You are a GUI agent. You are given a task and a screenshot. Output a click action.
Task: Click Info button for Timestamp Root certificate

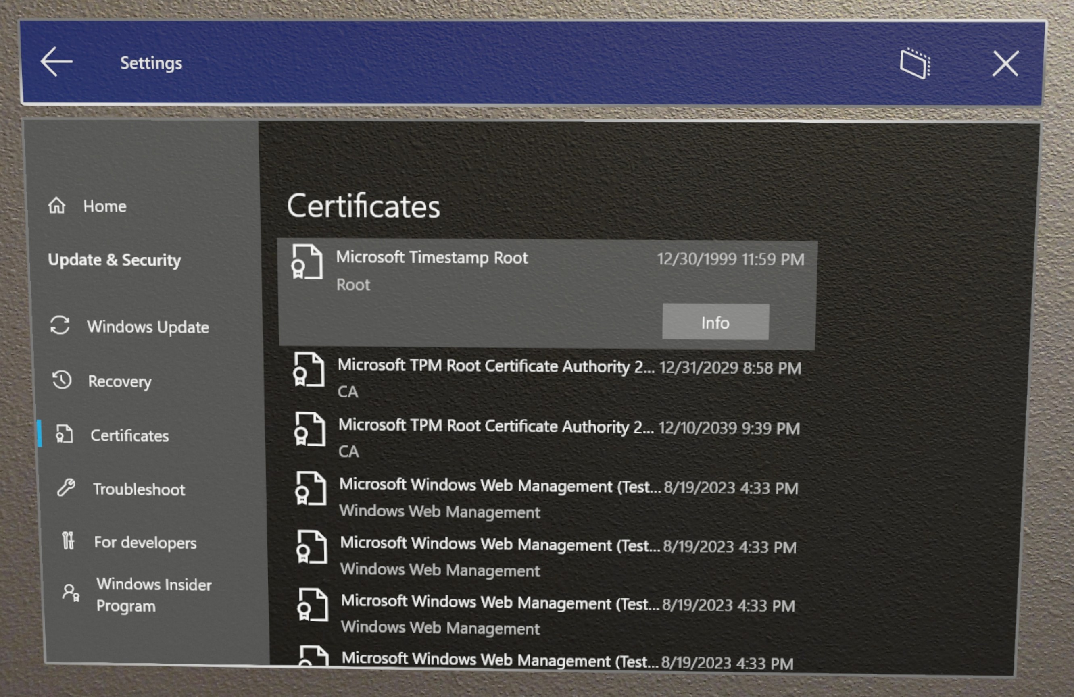714,322
